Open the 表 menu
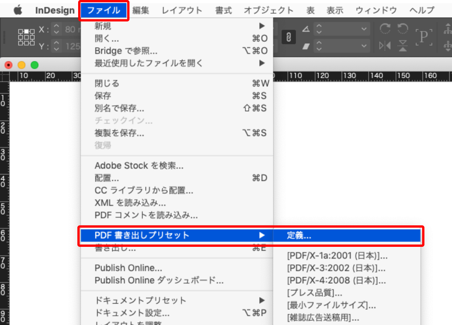The width and height of the screenshot is (452, 325). click(x=310, y=10)
